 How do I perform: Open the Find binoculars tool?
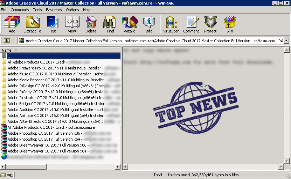tap(110, 24)
